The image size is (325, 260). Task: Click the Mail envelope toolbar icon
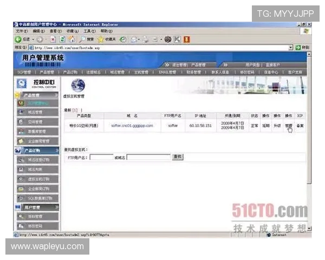click(x=134, y=40)
